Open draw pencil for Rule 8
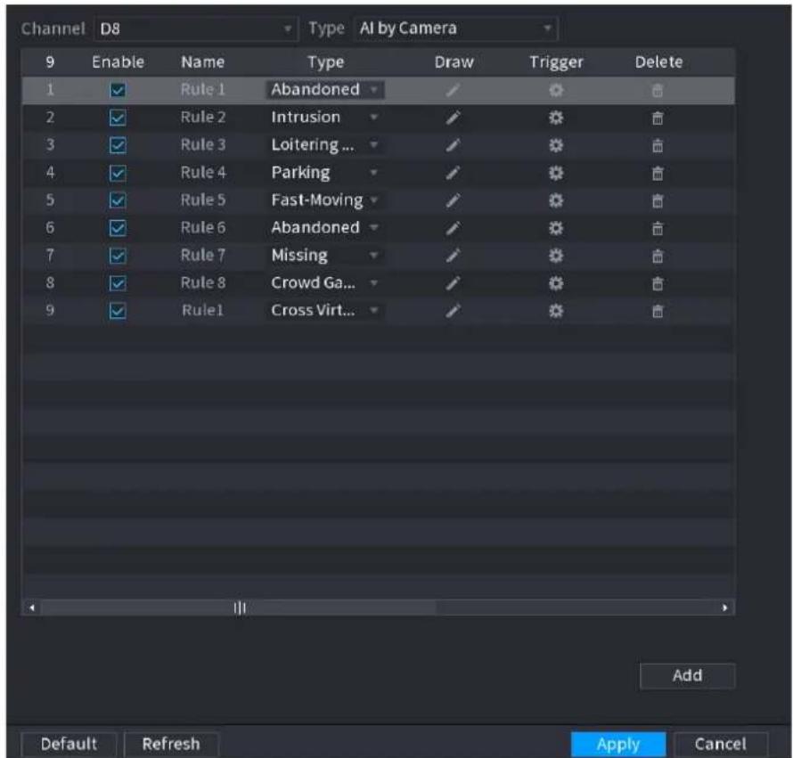 point(453,283)
